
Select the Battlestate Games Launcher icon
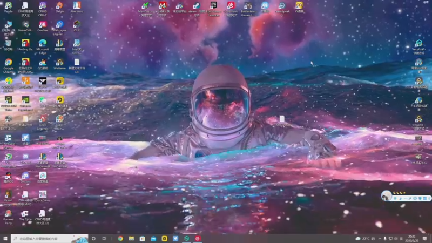pyautogui.click(x=248, y=9)
